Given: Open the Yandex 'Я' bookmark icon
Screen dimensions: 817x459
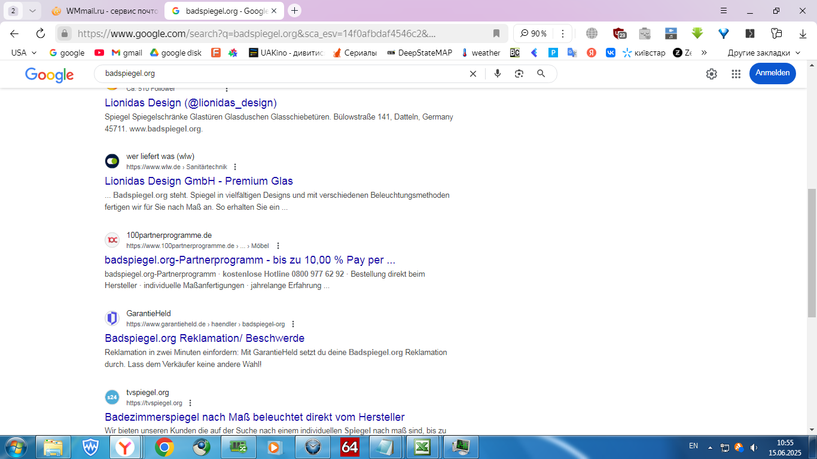Looking at the screenshot, I should pyautogui.click(x=592, y=53).
